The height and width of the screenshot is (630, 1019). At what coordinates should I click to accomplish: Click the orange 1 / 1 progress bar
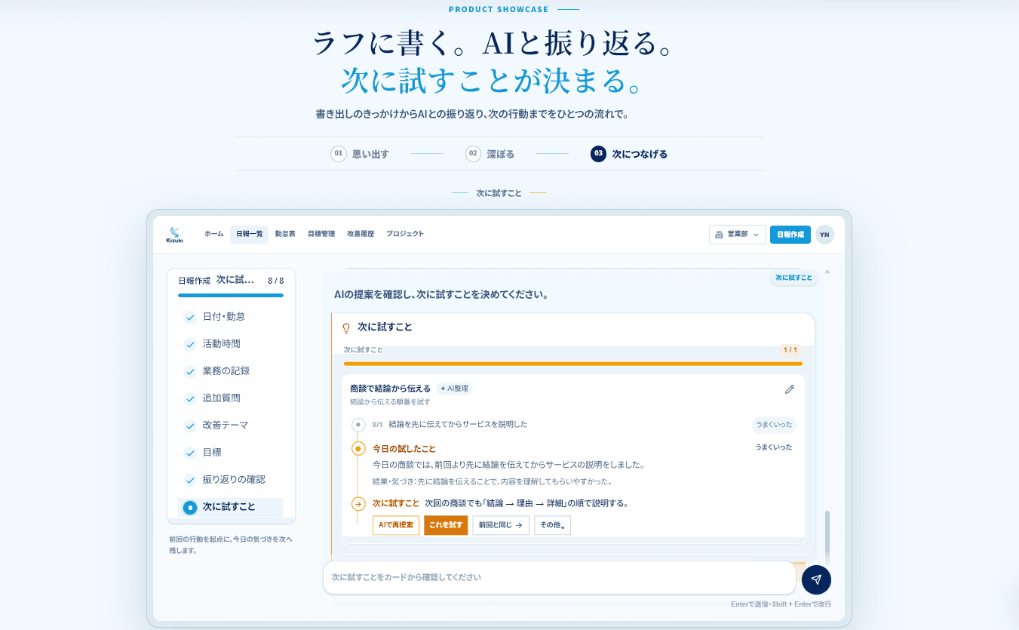coord(573,364)
